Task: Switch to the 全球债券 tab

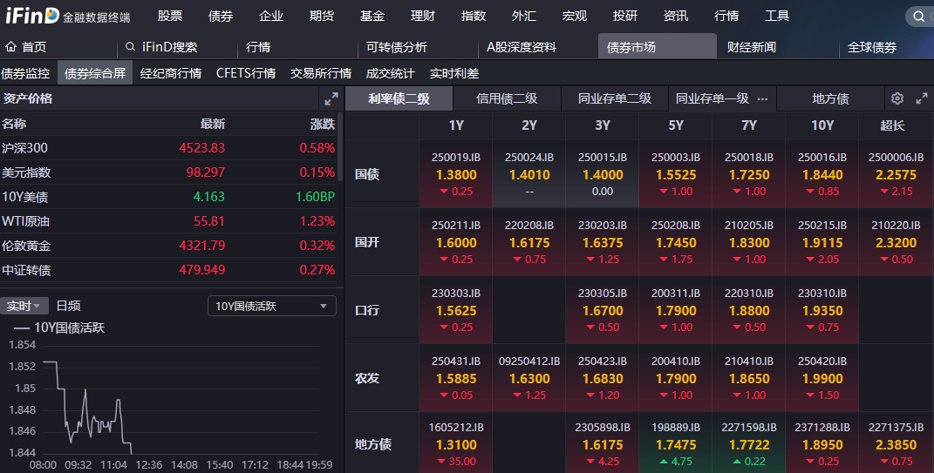Action: coord(872,47)
